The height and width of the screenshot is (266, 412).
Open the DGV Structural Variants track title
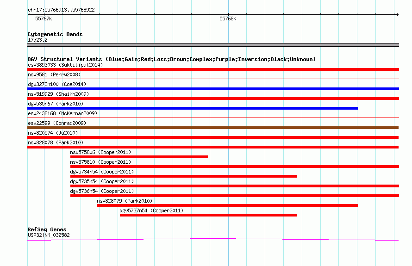coord(171,59)
